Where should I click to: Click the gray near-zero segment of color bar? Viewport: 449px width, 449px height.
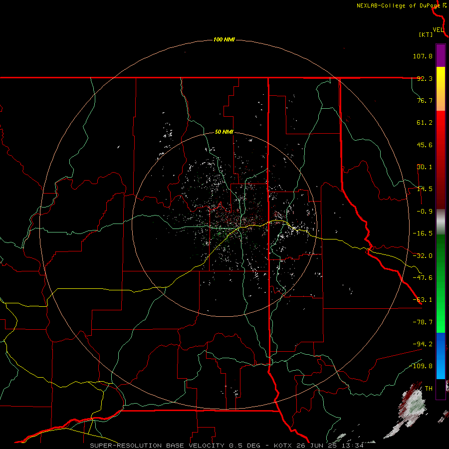click(441, 222)
